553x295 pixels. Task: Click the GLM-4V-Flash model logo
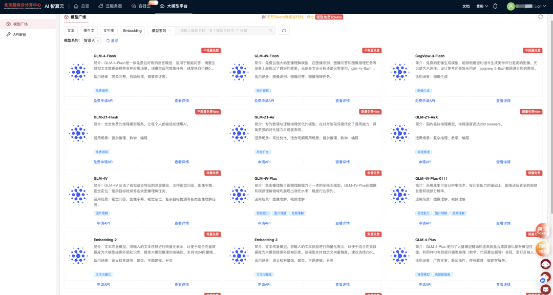[239, 73]
